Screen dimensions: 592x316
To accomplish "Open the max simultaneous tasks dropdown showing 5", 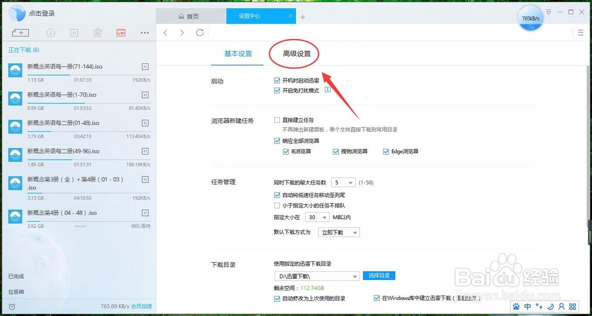I will (x=343, y=183).
